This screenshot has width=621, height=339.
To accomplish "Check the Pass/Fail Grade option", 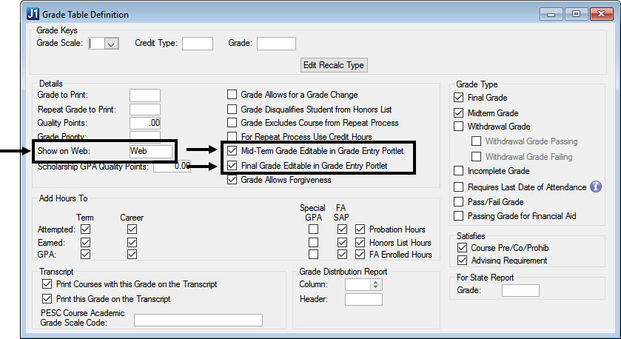I will pos(458,202).
